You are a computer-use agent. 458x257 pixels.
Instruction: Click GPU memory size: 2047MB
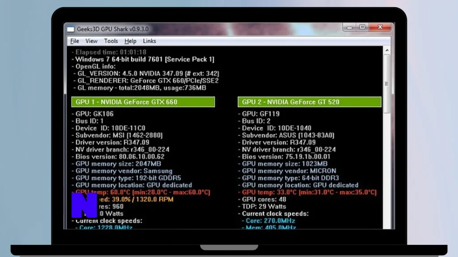pos(116,164)
